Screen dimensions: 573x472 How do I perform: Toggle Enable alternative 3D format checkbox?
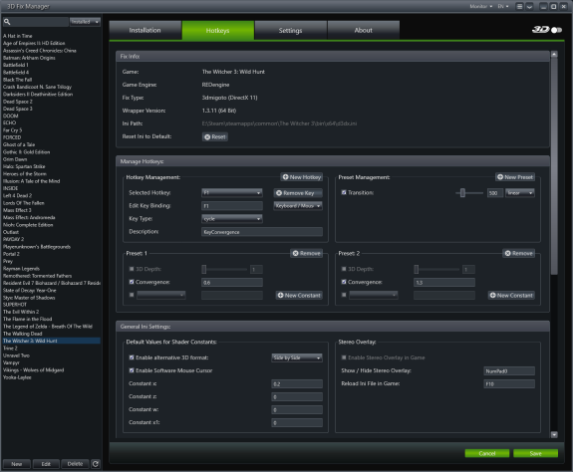132,357
